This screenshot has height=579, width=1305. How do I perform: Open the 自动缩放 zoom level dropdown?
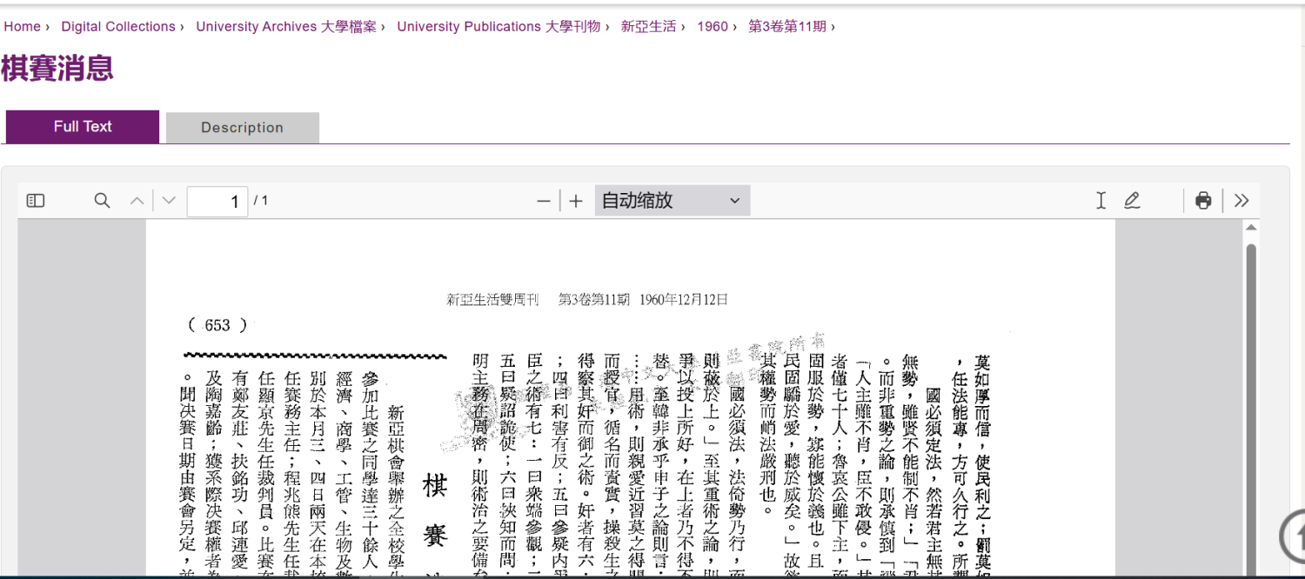tap(670, 200)
